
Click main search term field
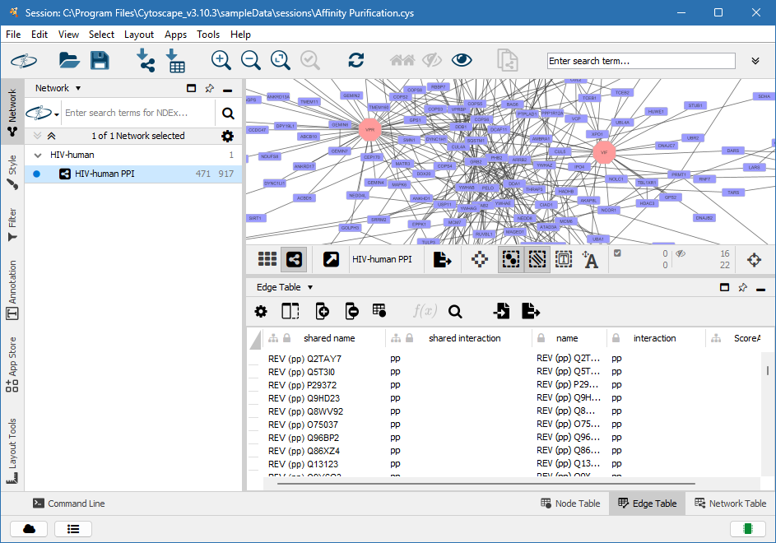pyautogui.click(x=641, y=61)
